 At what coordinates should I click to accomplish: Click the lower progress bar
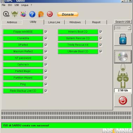coord(66,118)
